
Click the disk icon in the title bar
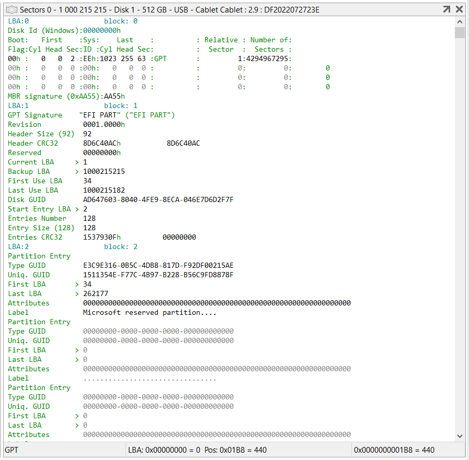coord(12,10)
